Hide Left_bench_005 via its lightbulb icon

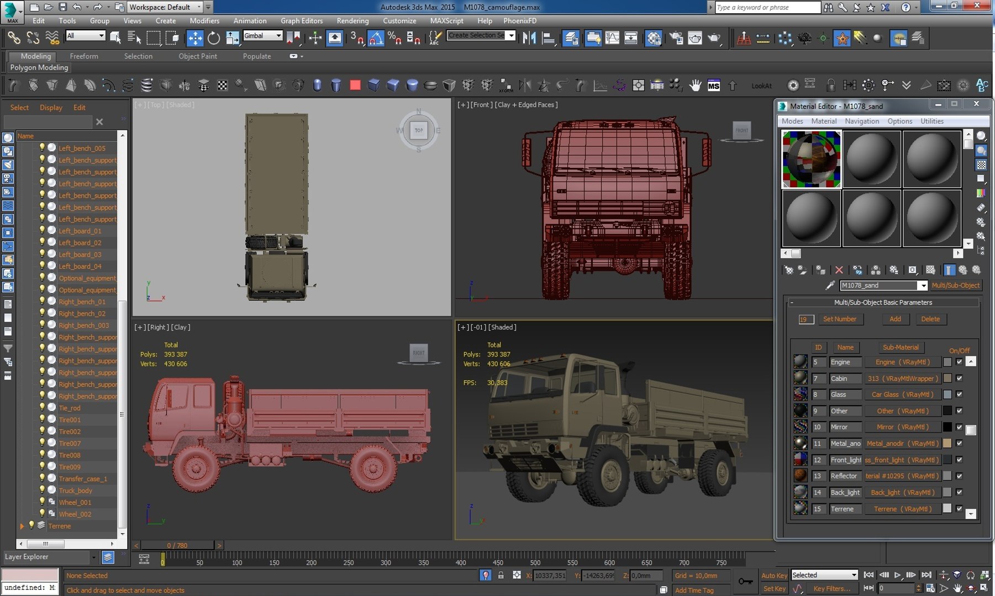click(x=42, y=147)
